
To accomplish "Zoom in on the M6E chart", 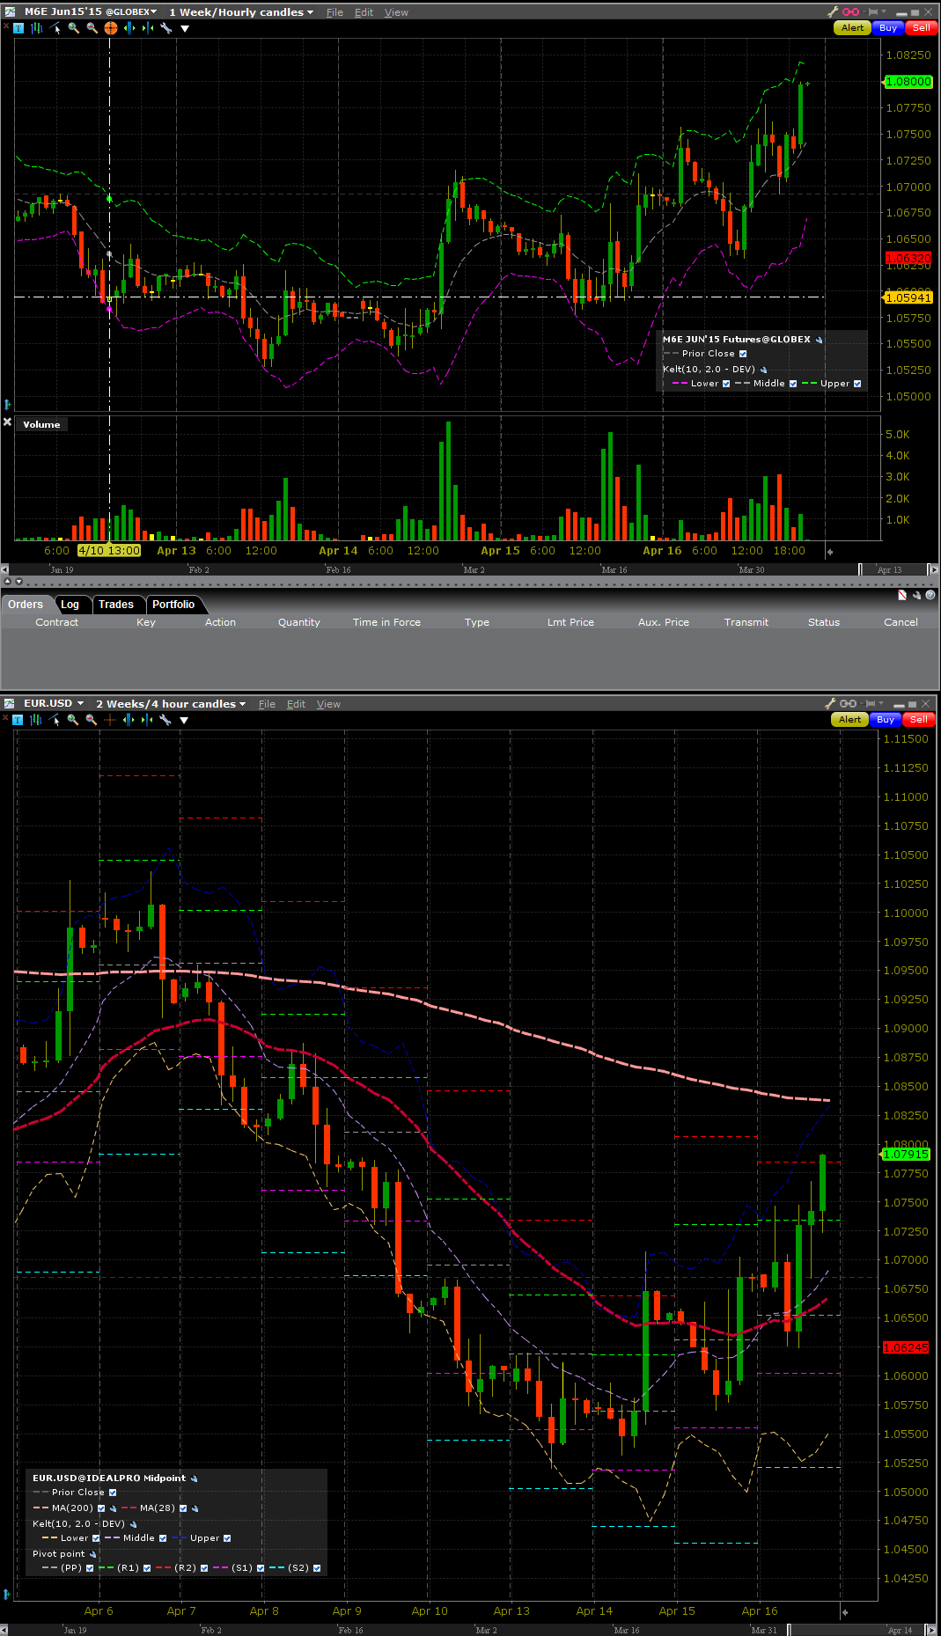I will pyautogui.click(x=74, y=28).
